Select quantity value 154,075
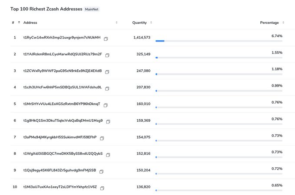Screen dimensions: 295x195 [143, 137]
